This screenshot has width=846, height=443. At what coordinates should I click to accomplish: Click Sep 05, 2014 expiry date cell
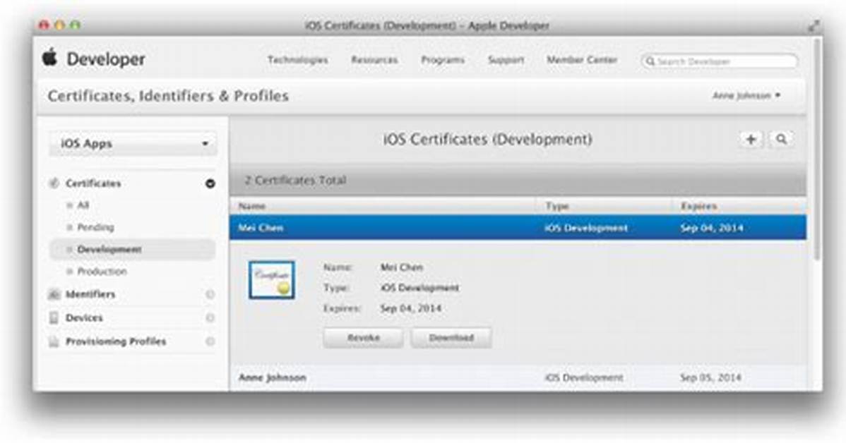coord(710,378)
